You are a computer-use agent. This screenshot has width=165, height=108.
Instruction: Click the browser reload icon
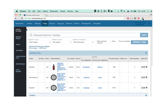[22, 18]
